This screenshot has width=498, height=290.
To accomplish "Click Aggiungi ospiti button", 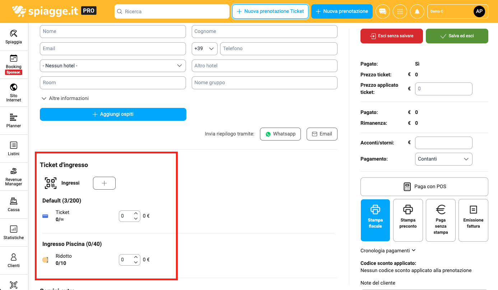I will coord(113,114).
